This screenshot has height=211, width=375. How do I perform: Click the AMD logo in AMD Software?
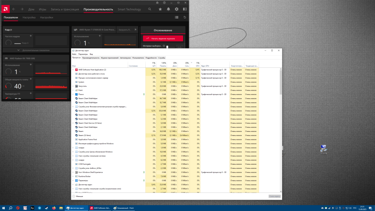point(6,9)
